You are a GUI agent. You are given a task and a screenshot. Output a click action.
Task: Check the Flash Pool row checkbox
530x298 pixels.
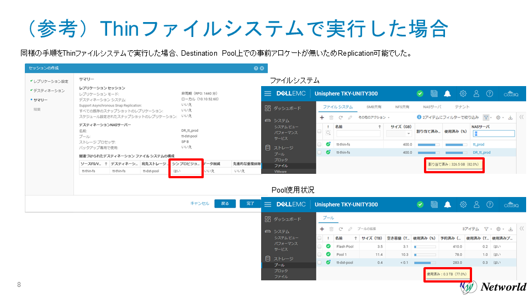click(320, 246)
